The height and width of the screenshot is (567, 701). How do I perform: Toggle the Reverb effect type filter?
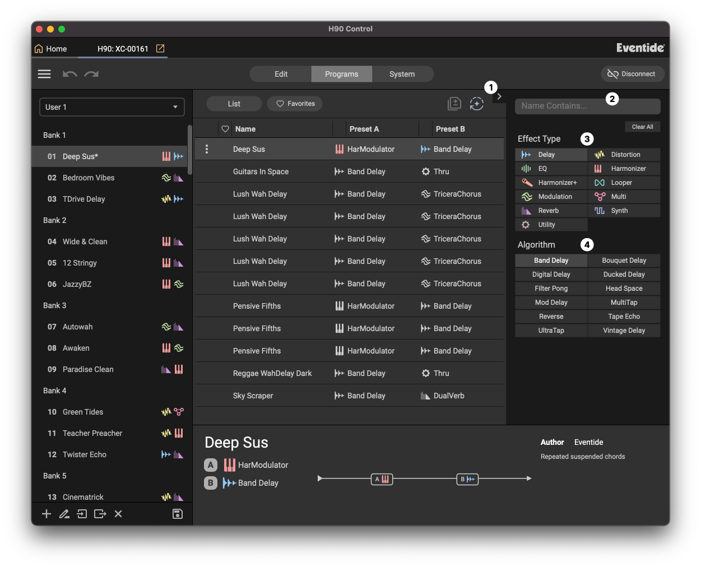pos(551,211)
